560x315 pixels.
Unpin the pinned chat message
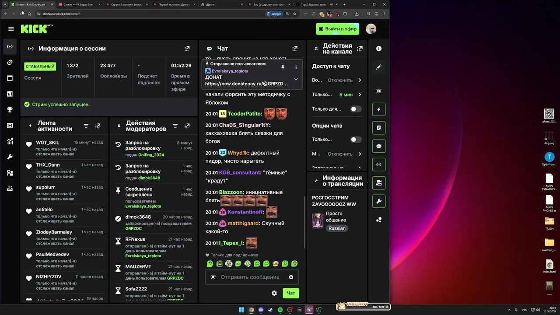tap(283, 67)
